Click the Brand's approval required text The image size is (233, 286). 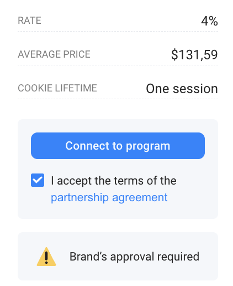(x=134, y=257)
